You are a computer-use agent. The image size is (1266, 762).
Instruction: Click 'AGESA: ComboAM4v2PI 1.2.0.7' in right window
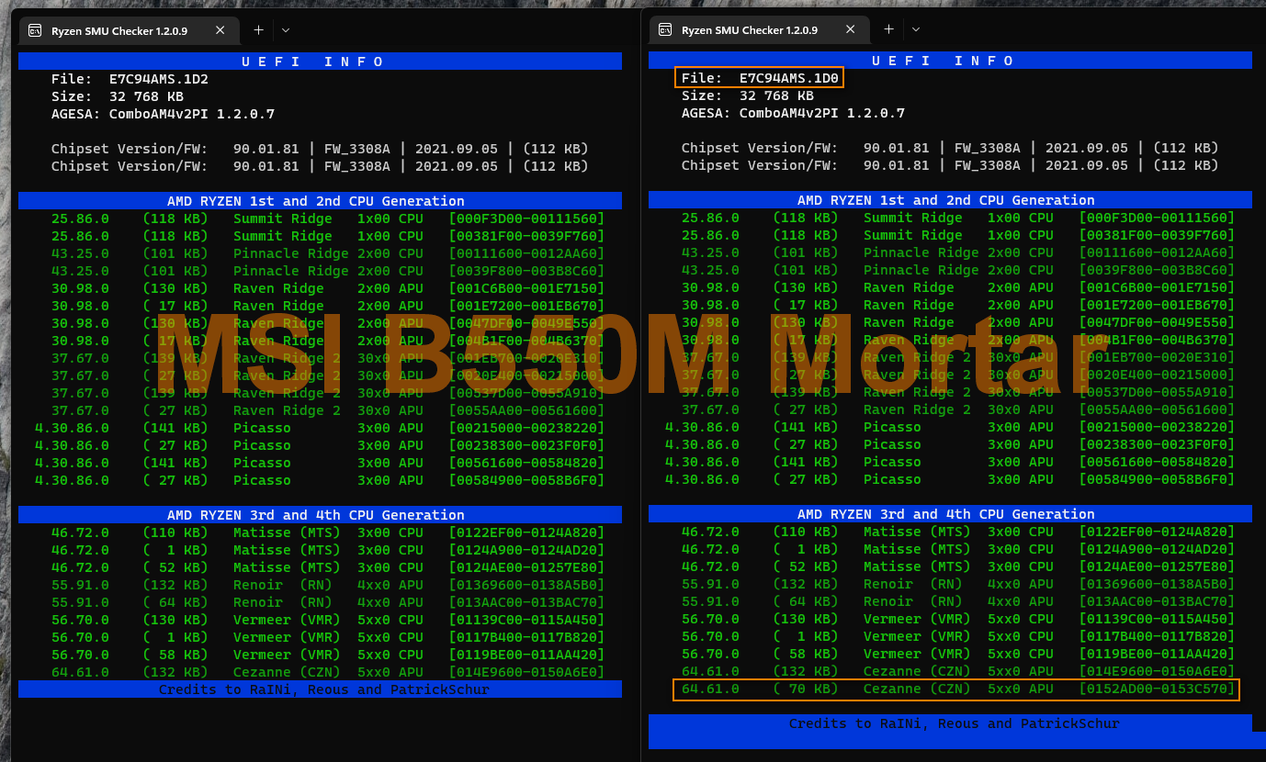[794, 113]
